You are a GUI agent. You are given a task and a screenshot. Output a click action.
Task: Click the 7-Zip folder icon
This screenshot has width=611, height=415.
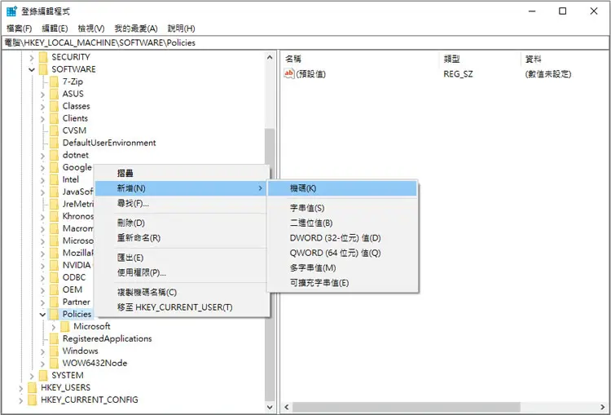[x=54, y=82]
